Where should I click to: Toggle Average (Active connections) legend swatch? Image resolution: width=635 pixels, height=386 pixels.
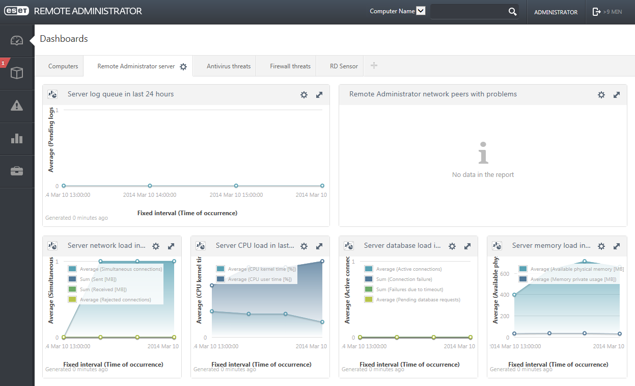(x=368, y=269)
